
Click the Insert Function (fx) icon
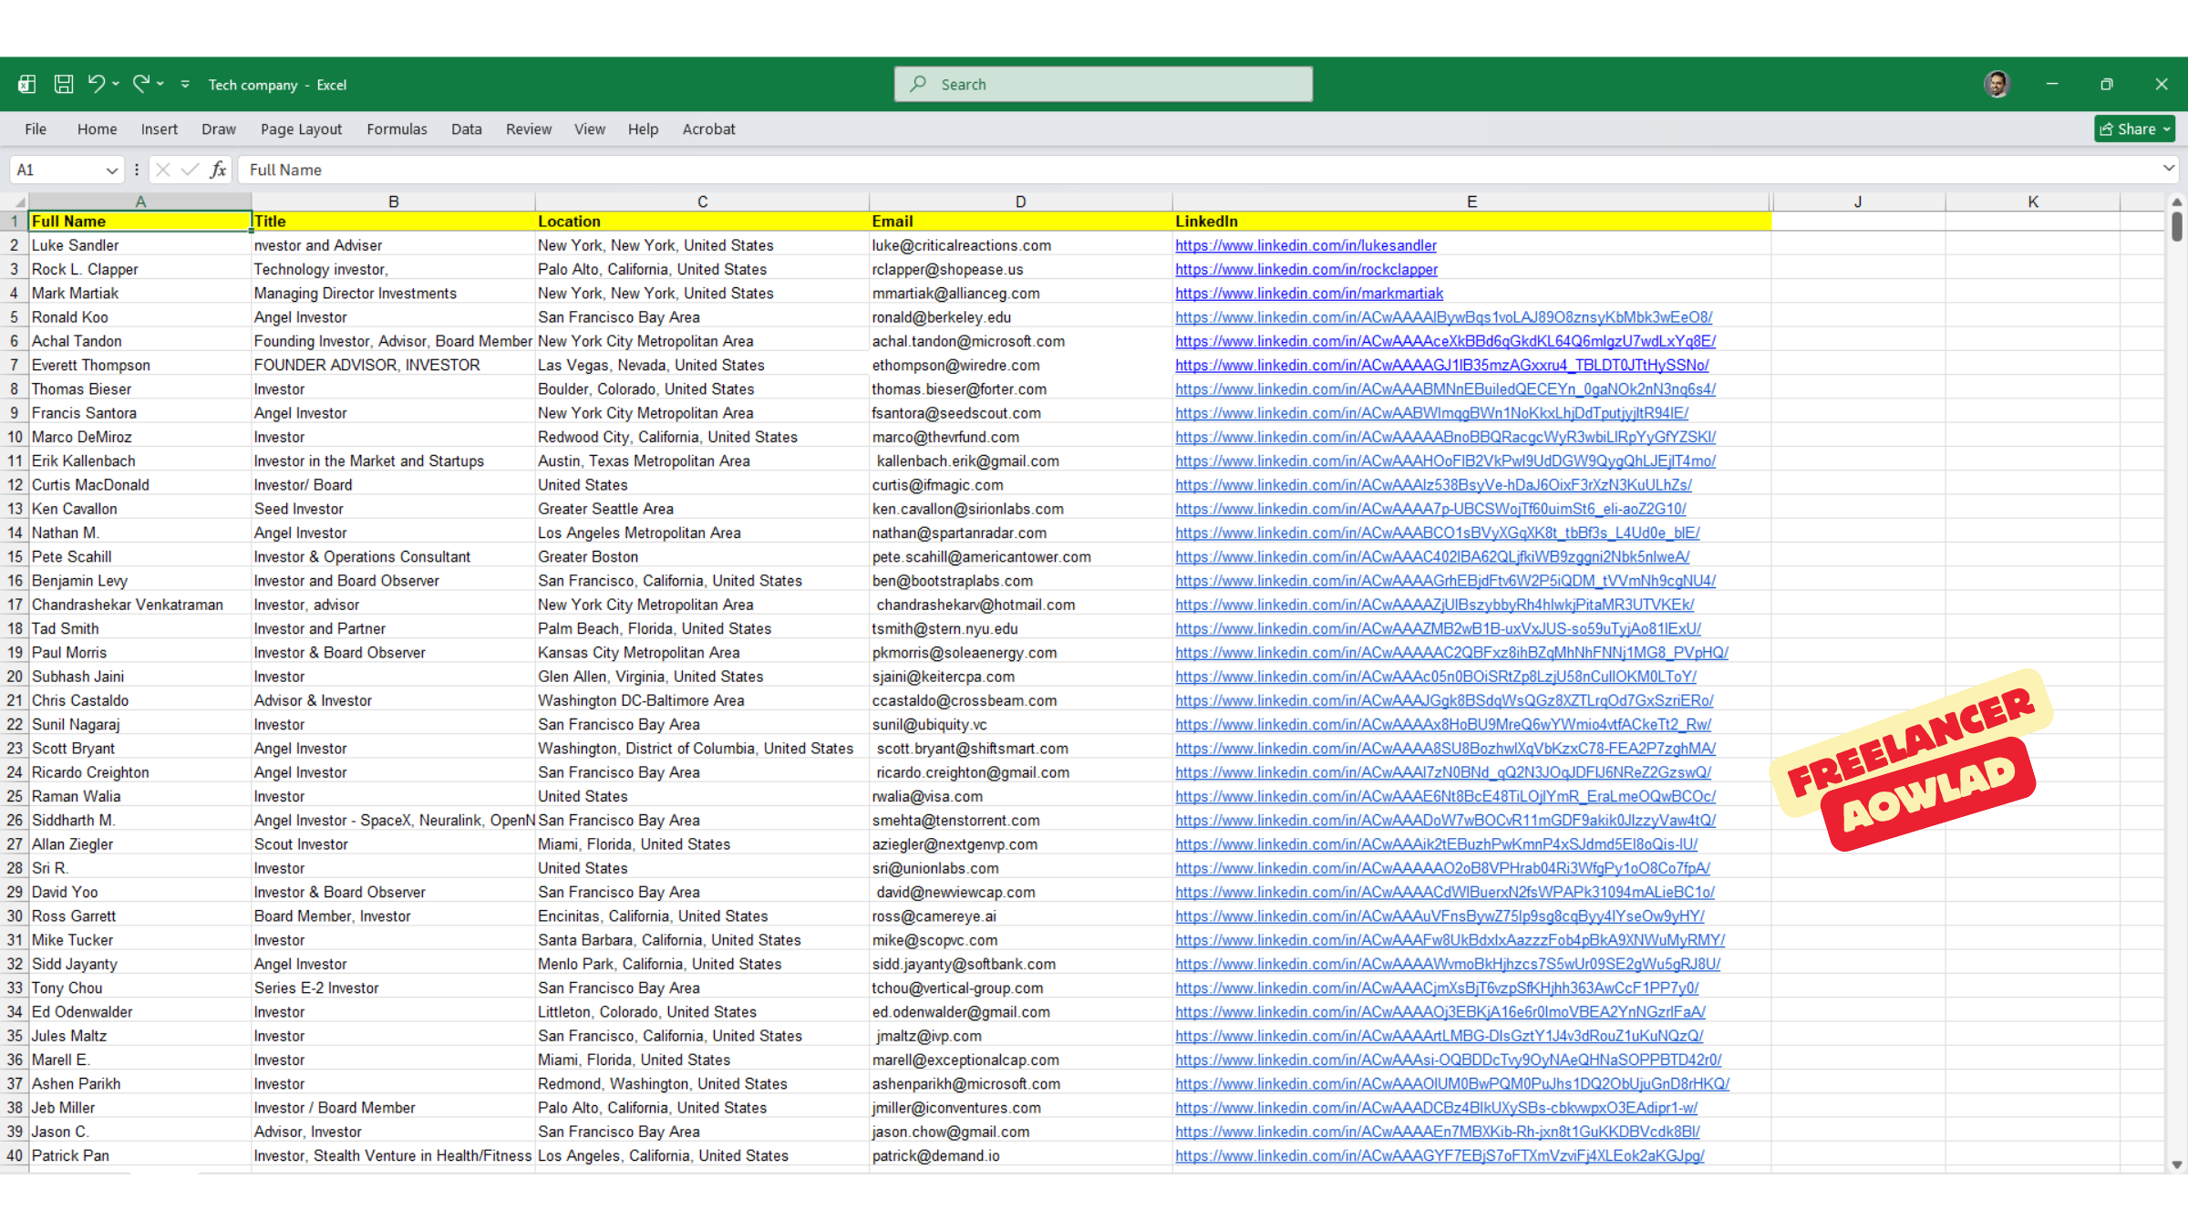(218, 170)
